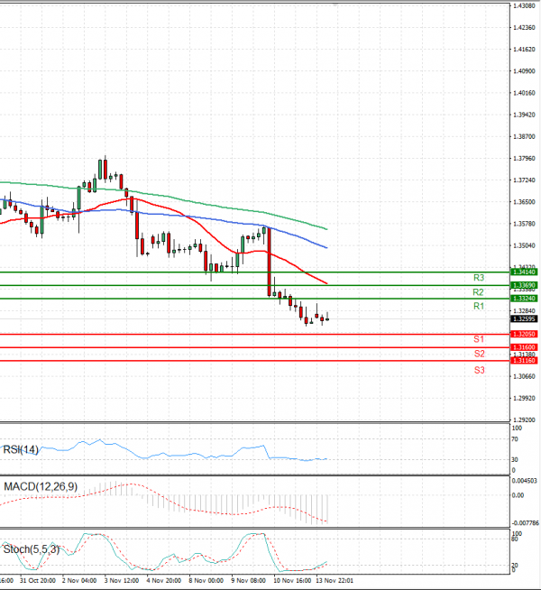Screen dimensions: 541x590
Task: Click the 1.37960 price axis value
Action: tap(524, 159)
